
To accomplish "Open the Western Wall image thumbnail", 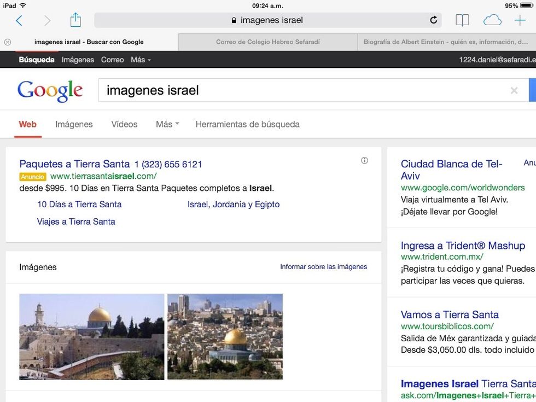I will pyautogui.click(x=91, y=336).
